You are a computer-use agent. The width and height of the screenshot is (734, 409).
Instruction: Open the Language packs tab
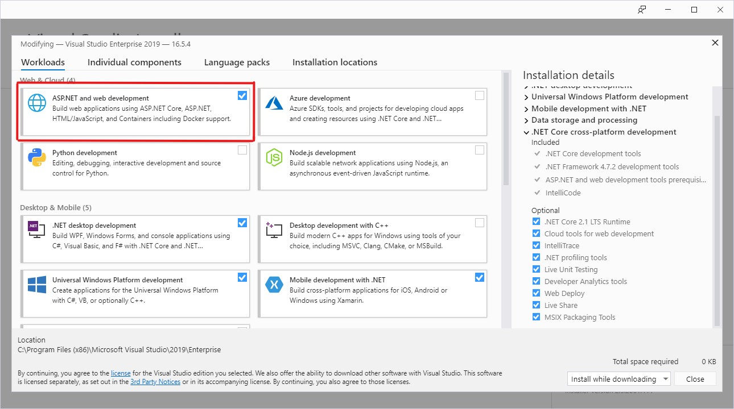[237, 62]
